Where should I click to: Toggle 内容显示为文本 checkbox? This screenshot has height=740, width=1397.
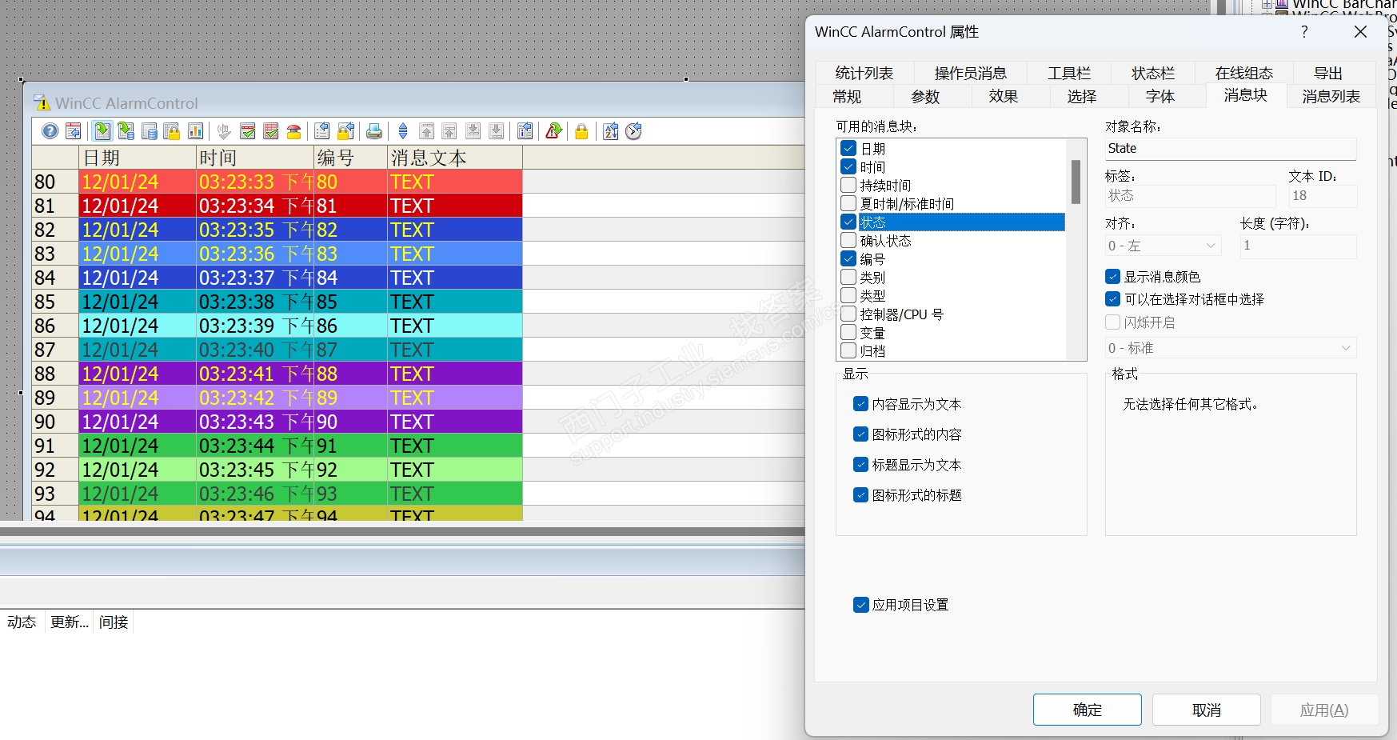860,404
